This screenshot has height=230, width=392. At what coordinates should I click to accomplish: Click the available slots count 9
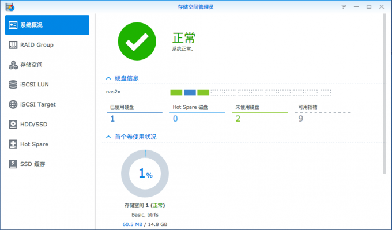pyautogui.click(x=301, y=119)
